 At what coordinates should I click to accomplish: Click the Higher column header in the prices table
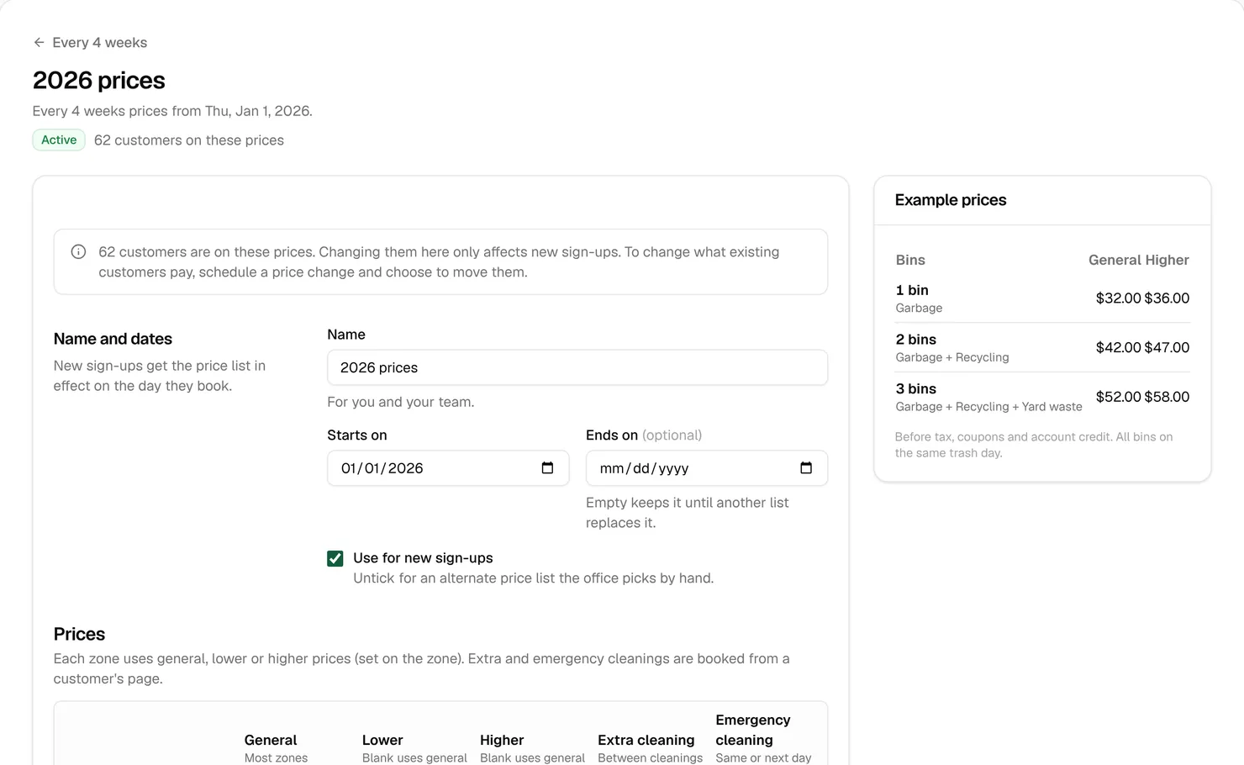(x=502, y=740)
